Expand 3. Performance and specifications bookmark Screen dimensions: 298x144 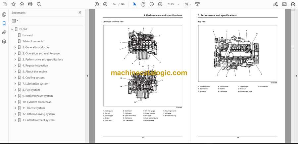click(x=15, y=60)
